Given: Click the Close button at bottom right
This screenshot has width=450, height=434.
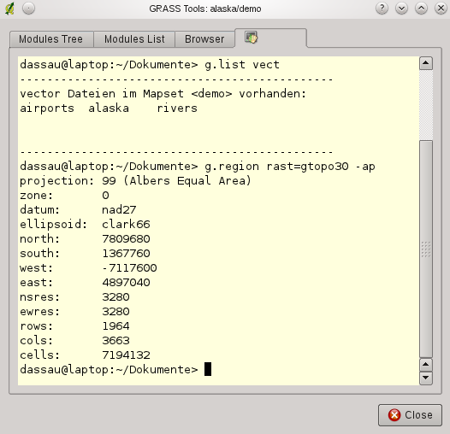Looking at the screenshot, I should pos(410,415).
